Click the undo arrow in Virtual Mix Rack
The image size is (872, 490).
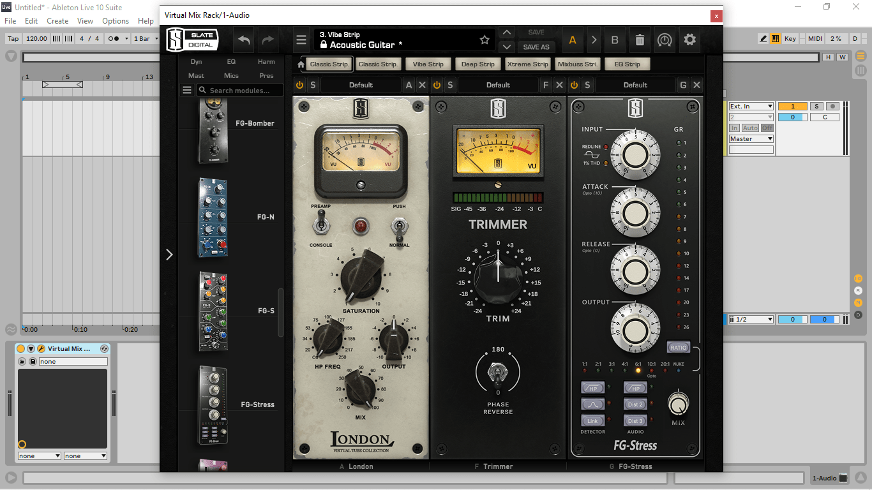[244, 40]
